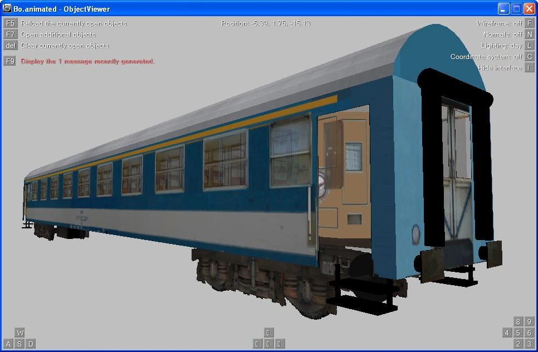Image resolution: width=538 pixels, height=352 pixels.
Task: Click the F9 messages key box
Action: point(10,61)
